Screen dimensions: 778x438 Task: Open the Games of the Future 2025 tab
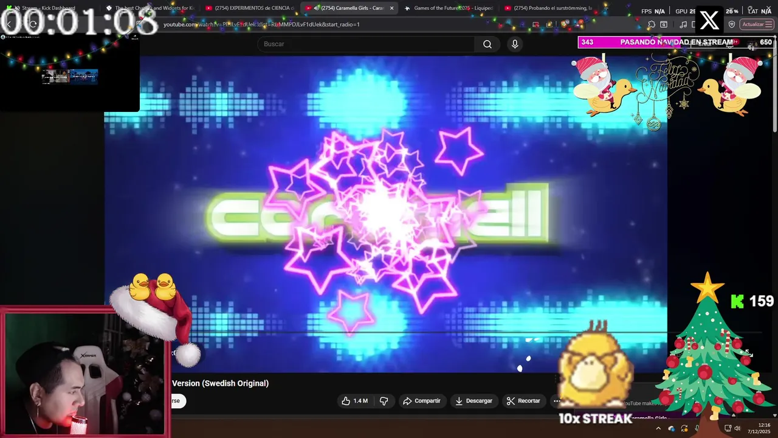click(x=450, y=8)
